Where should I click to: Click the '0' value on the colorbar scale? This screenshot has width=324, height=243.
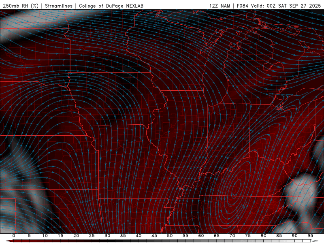pos(14,236)
